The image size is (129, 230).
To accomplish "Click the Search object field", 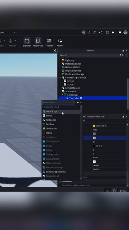I will coord(58,102).
